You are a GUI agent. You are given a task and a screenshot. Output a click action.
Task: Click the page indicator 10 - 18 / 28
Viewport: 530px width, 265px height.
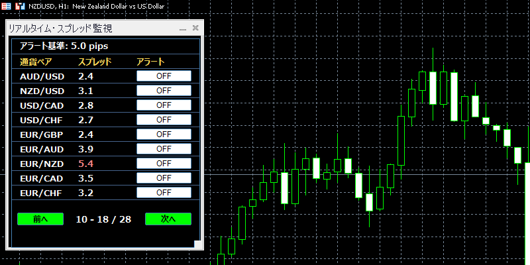coord(103,219)
